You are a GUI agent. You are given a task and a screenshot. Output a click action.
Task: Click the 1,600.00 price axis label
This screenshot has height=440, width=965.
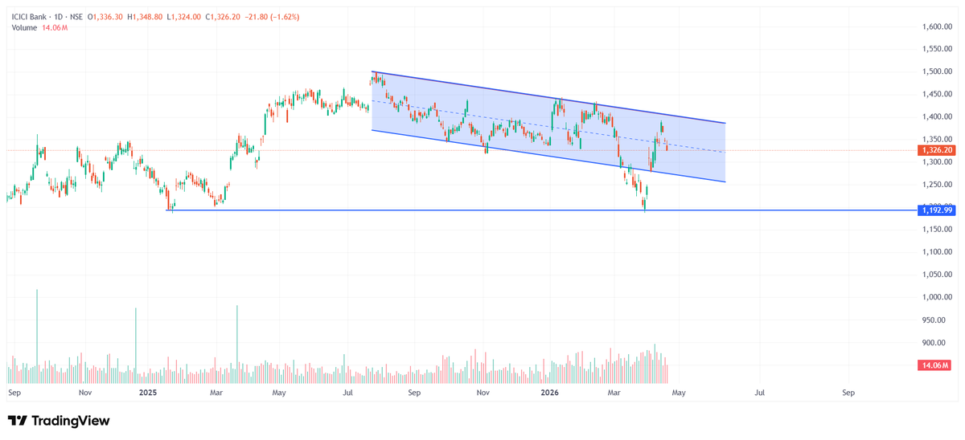(x=937, y=26)
